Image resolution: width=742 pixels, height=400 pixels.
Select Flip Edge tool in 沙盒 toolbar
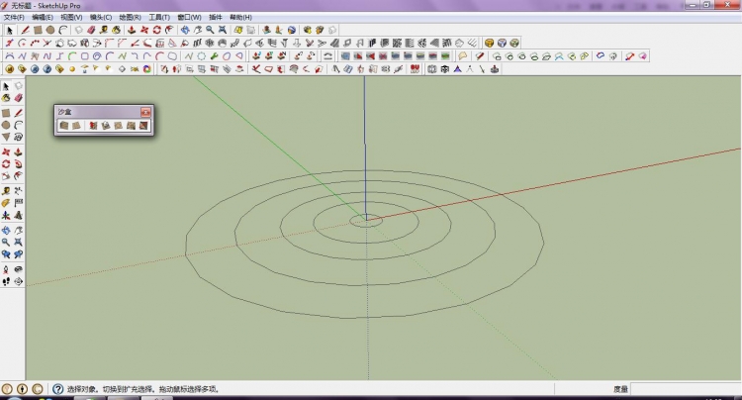[x=143, y=126]
